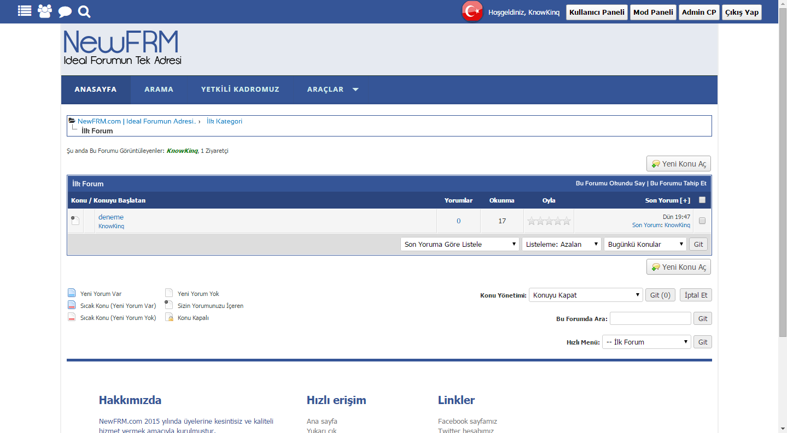Screen dimensions: 787x433
Task: Click the deneme thread status icon
Action: point(75,221)
